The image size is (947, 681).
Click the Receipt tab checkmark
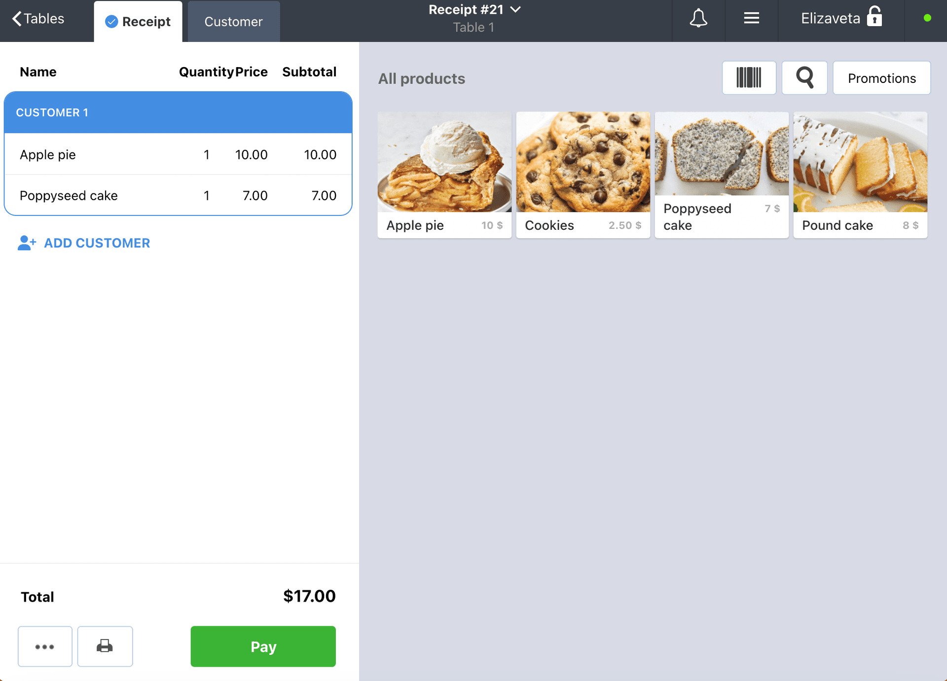[111, 22]
